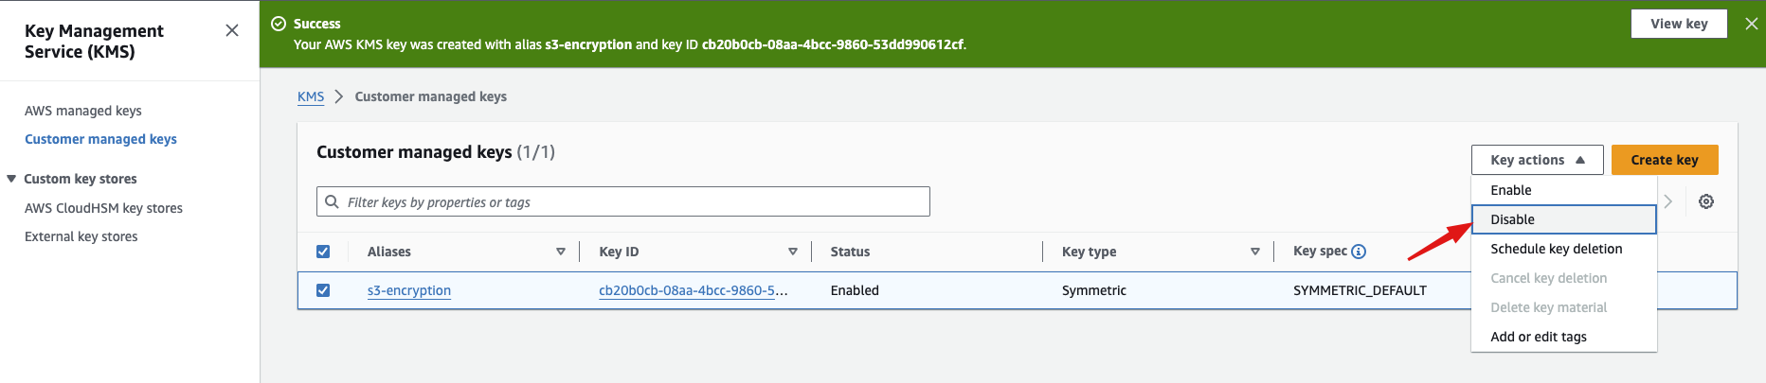Collapse the Custom key stores section

pyautogui.click(x=11, y=179)
